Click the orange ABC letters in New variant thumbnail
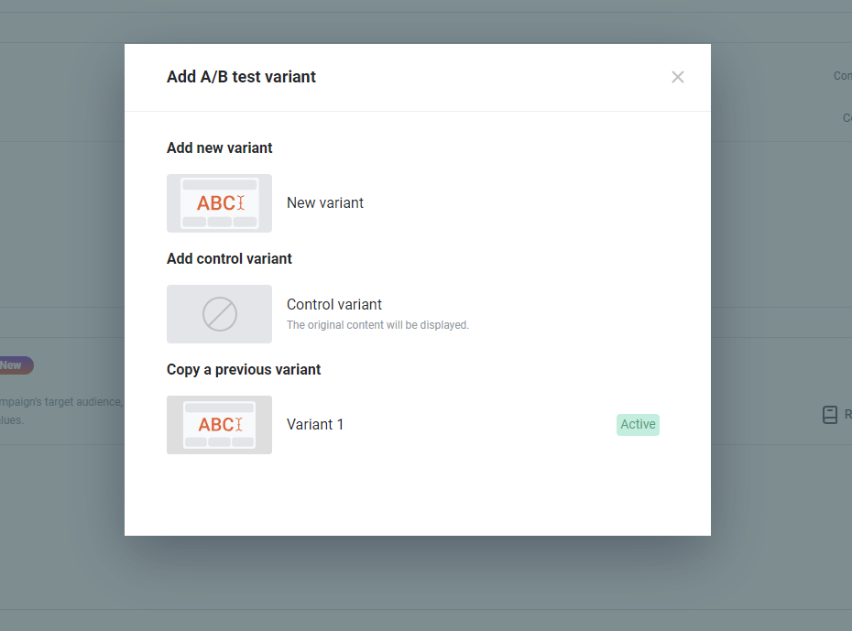Screen dimensions: 852x631 click(x=215, y=203)
